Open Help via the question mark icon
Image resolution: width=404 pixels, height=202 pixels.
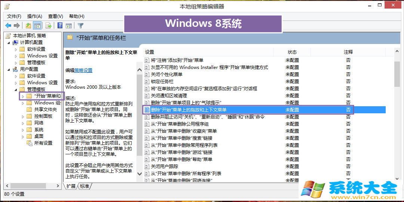(60, 25)
